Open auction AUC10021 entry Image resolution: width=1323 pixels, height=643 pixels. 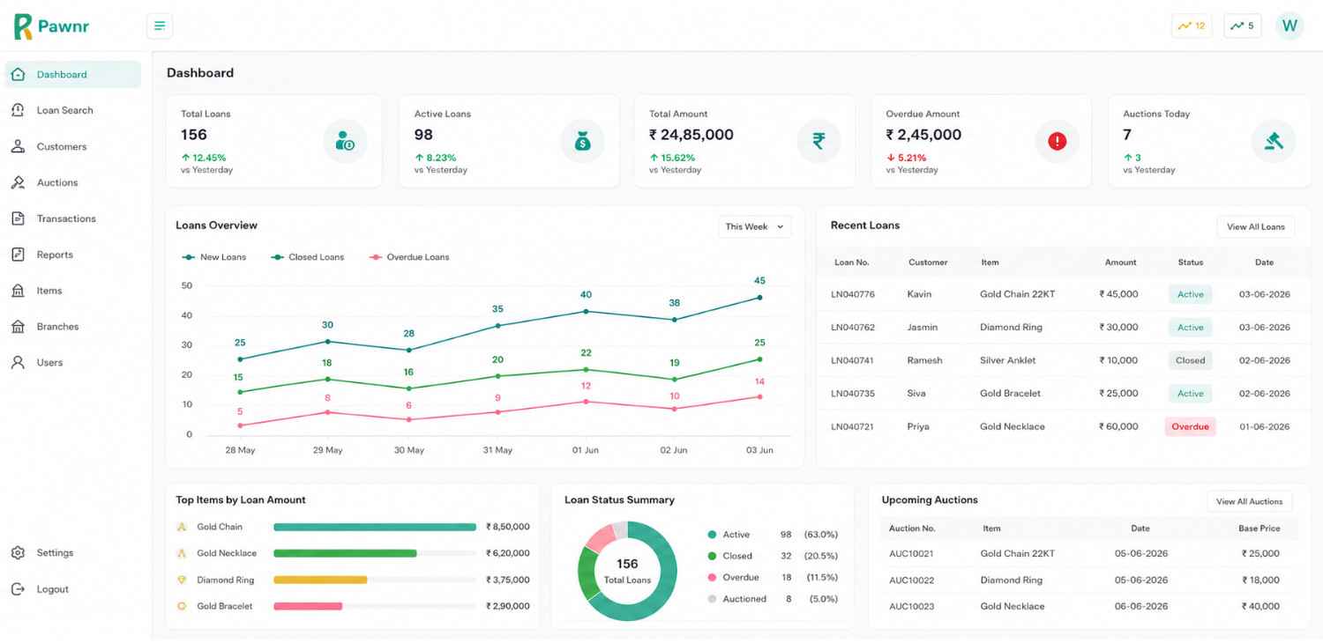tap(911, 553)
